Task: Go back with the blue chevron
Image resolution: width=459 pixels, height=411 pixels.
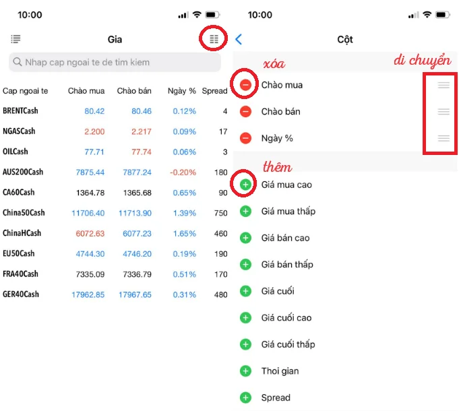Action: tap(239, 39)
